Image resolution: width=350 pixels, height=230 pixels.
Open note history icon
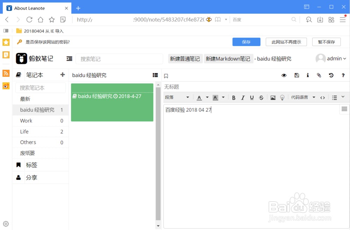click(331, 75)
